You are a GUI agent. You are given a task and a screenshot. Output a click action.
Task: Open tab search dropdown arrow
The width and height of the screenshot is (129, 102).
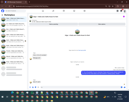click(x=2, y=2)
